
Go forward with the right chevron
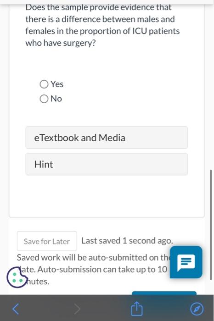tap(77, 309)
